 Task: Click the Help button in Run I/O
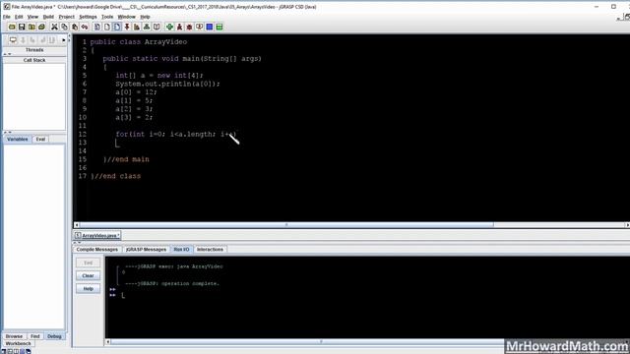pos(88,289)
